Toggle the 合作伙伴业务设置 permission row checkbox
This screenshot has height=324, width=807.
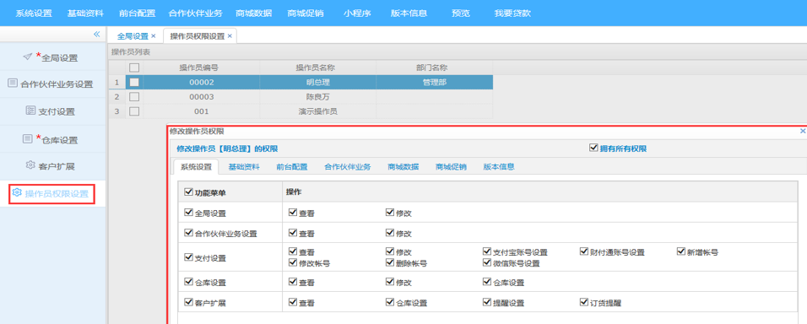(188, 232)
